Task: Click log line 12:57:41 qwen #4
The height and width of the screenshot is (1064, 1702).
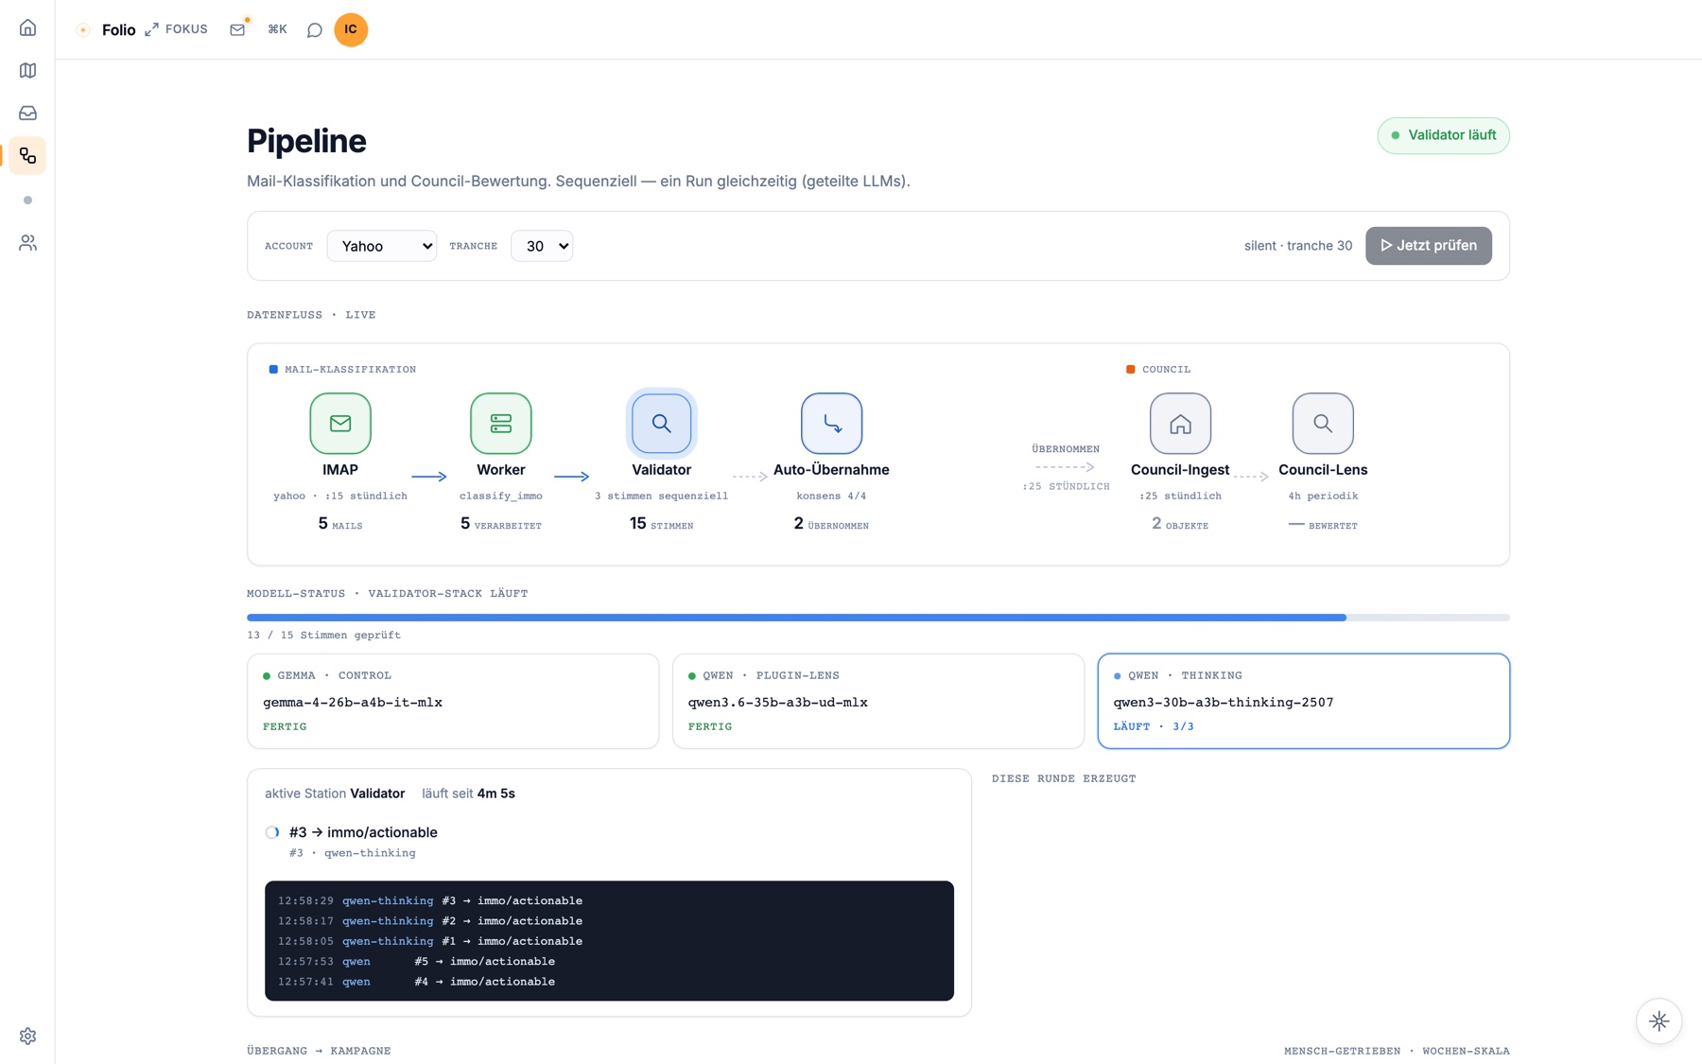Action: [x=416, y=982]
